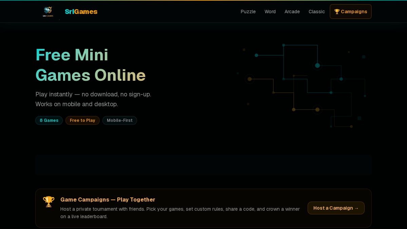
Task: Click the trophy icon in campaigns banner
Action: (49, 202)
